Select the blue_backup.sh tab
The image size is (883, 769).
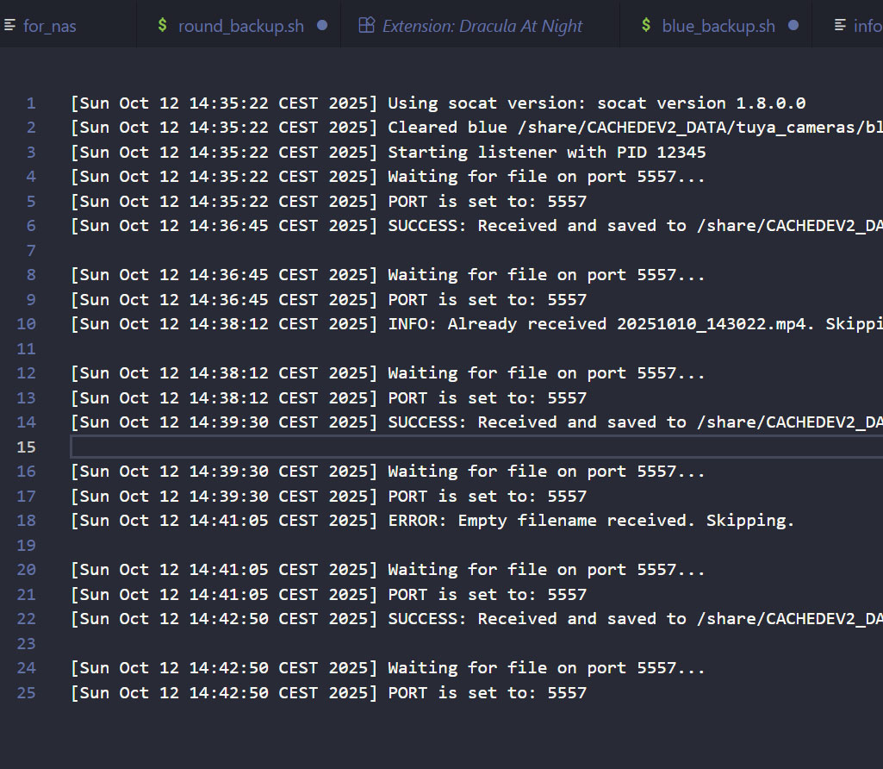click(718, 26)
